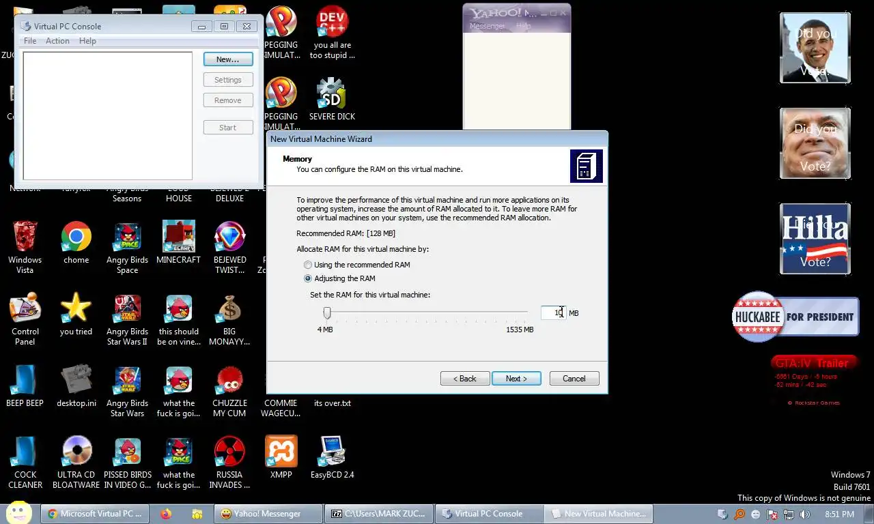Open the SEVERE DICK SD gear icon
The width and height of the screenshot is (874, 524).
click(332, 99)
